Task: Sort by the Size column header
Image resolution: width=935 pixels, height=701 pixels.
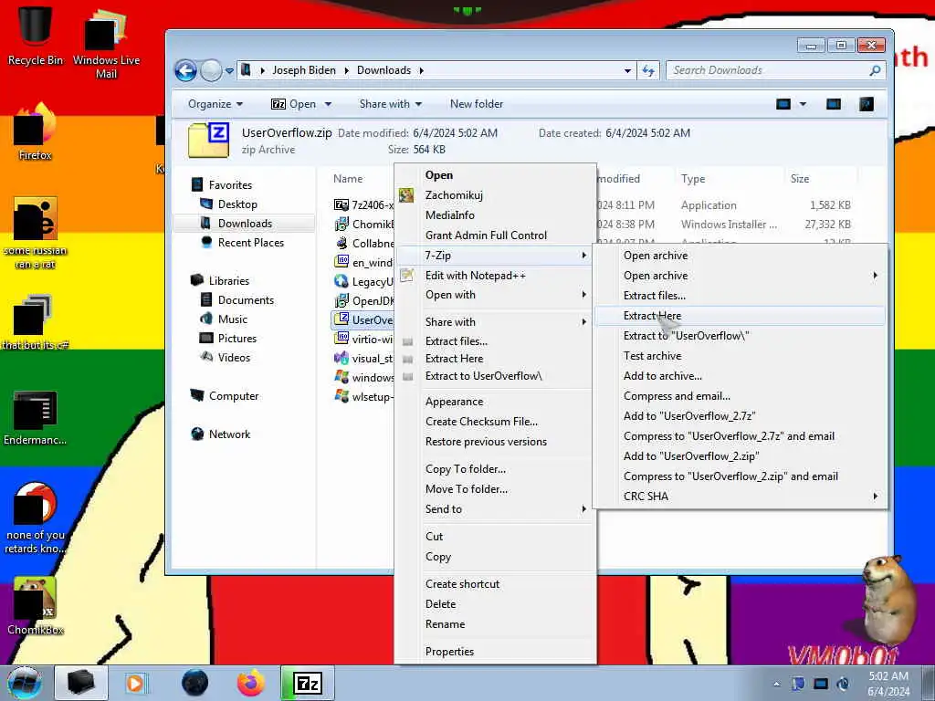Action: pos(800,179)
